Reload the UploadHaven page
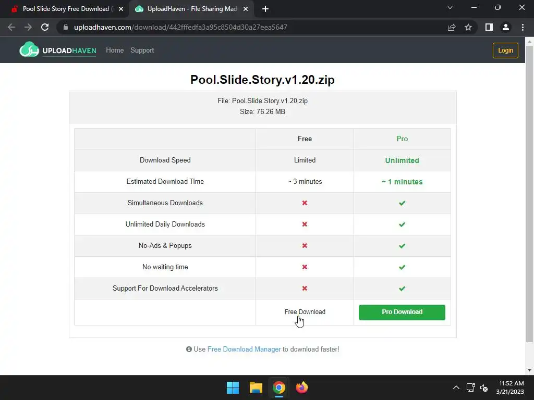The image size is (534, 400). pyautogui.click(x=45, y=27)
